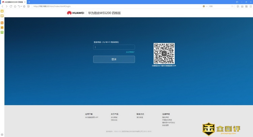Reload the router login page
Image resolution: width=253 pixels, height=137 pixels.
click(11, 6)
